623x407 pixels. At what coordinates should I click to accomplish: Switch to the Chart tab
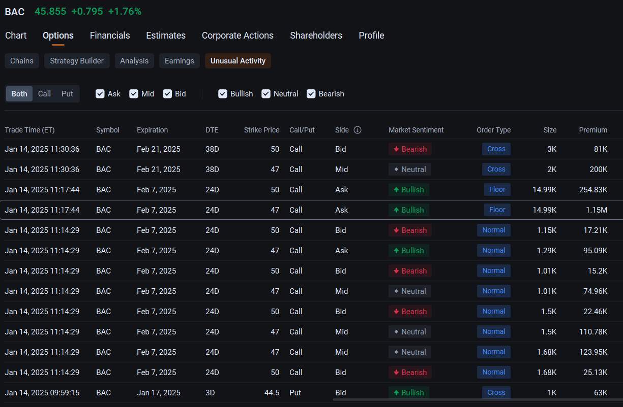[x=16, y=36]
